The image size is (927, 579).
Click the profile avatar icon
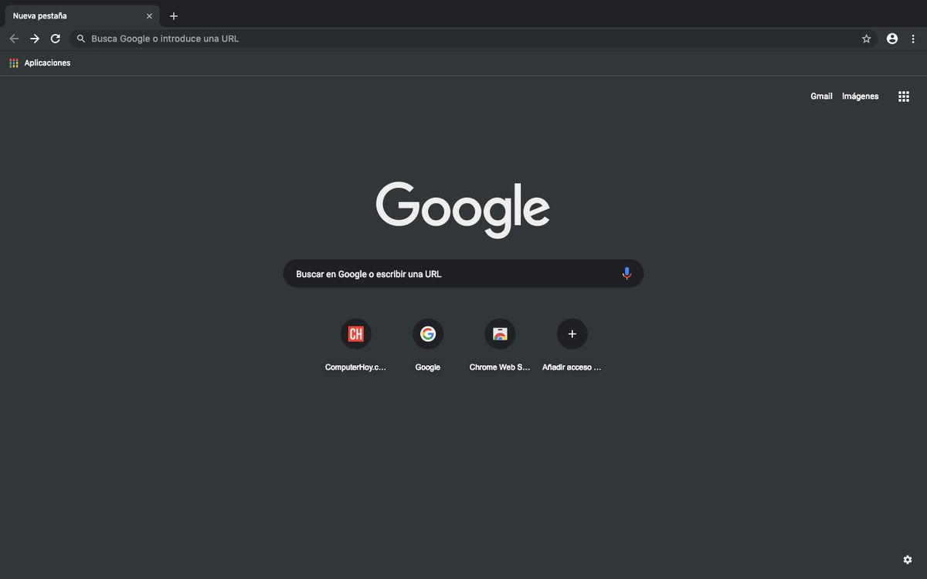coord(891,38)
